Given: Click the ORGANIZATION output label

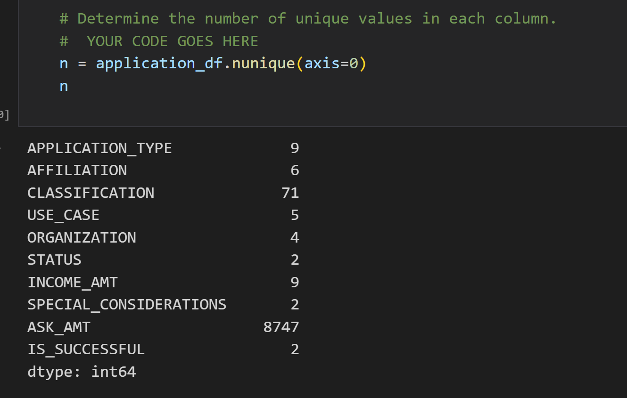Looking at the screenshot, I should (x=82, y=238).
